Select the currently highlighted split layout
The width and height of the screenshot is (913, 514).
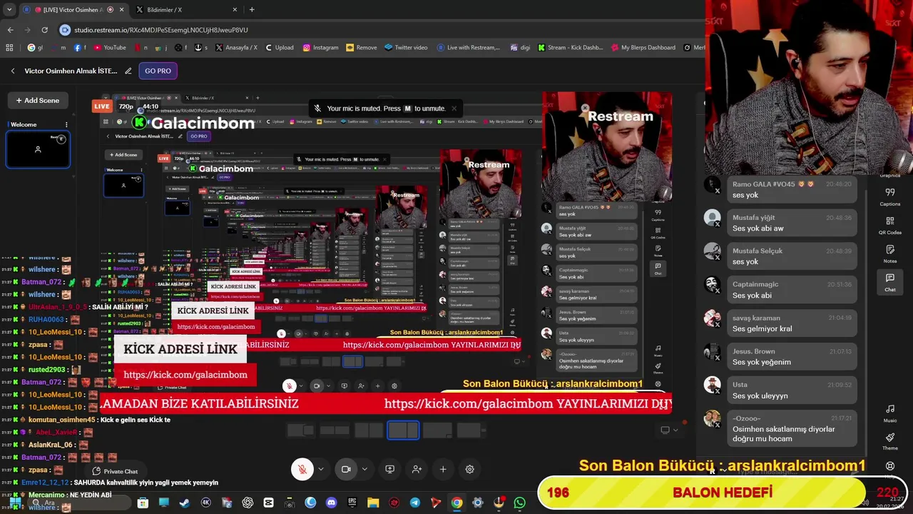[x=403, y=430]
